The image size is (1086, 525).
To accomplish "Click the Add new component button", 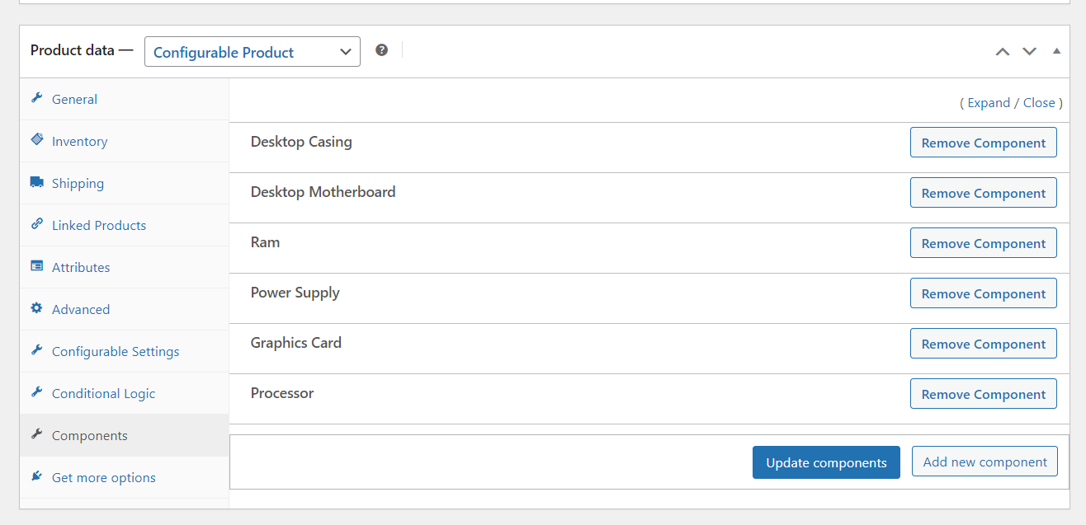I will [x=984, y=462].
